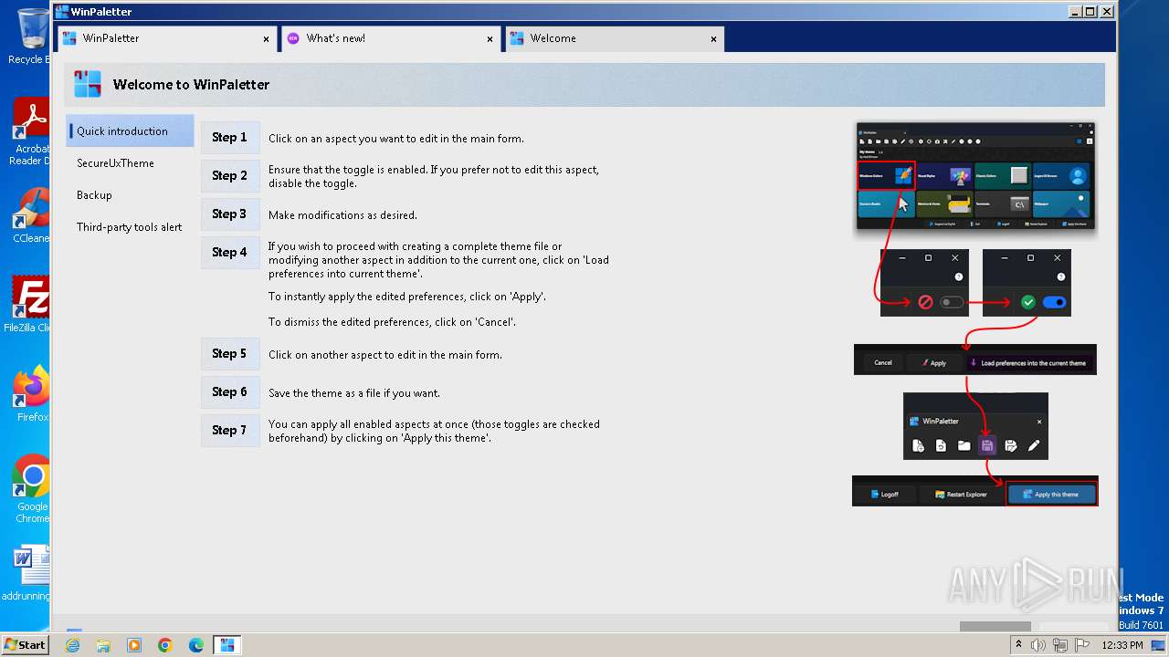
Task: Click the taskbar clock showing 12:33 PM
Action: [1122, 645]
